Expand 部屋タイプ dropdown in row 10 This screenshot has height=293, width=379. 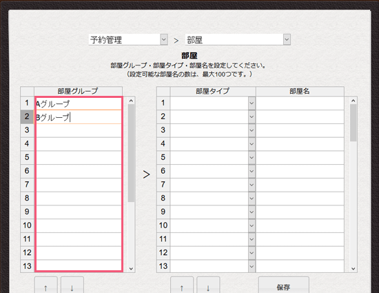pyautogui.click(x=252, y=226)
